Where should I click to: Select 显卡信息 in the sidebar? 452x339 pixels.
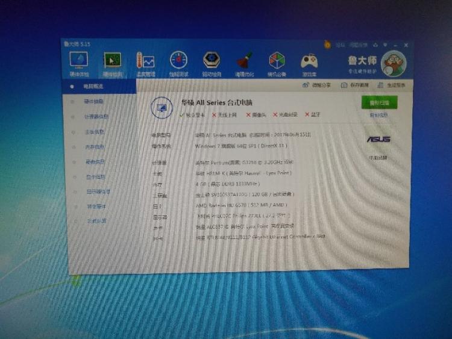[x=96, y=177]
